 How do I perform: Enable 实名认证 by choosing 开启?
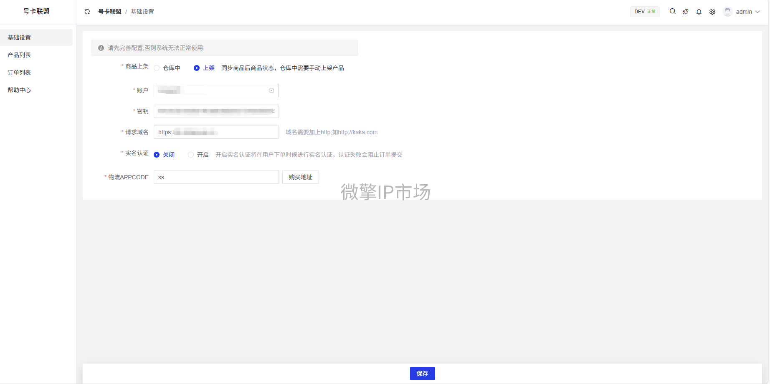click(191, 155)
